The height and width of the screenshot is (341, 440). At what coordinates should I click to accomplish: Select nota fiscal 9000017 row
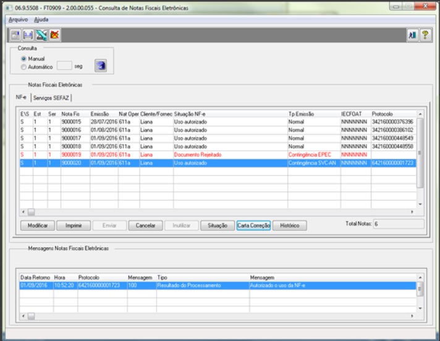coord(218,138)
